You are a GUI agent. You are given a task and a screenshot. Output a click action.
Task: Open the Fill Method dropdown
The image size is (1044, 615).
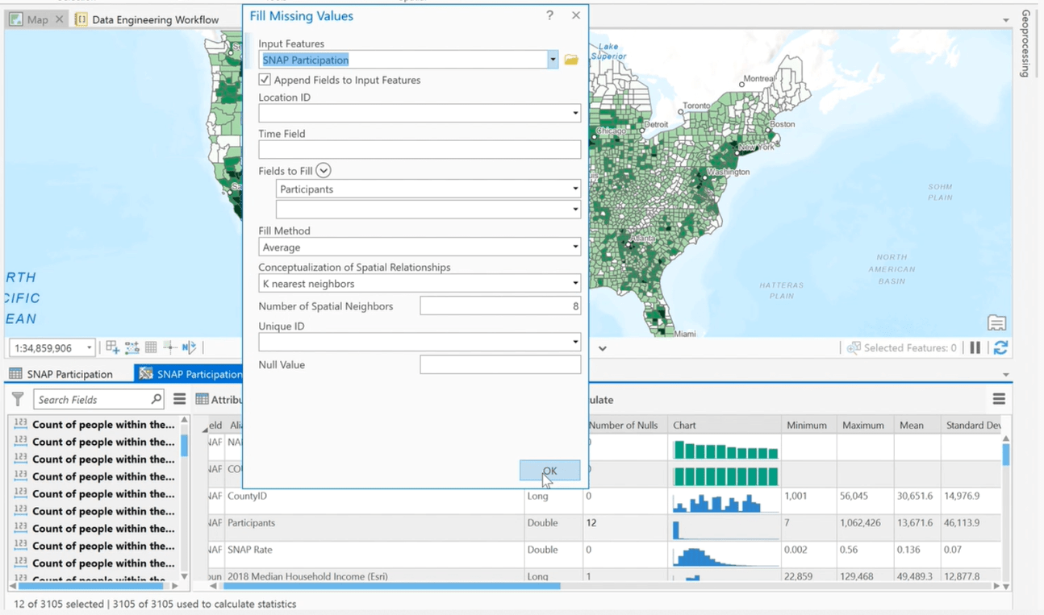[x=575, y=247]
